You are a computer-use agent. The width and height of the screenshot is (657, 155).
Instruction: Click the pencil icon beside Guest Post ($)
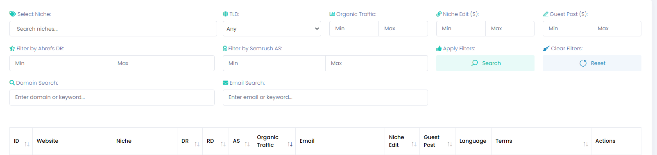(x=546, y=14)
